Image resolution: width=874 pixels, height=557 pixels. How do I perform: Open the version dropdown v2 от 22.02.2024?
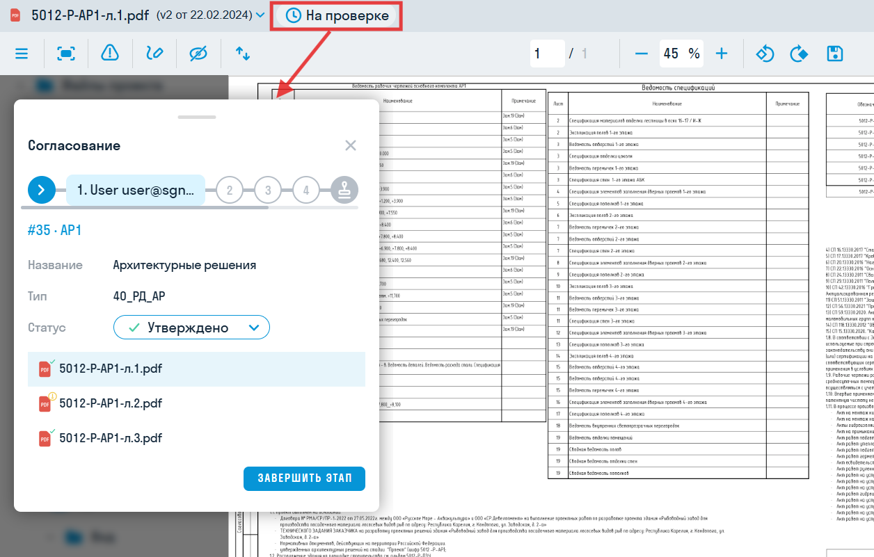coord(207,13)
